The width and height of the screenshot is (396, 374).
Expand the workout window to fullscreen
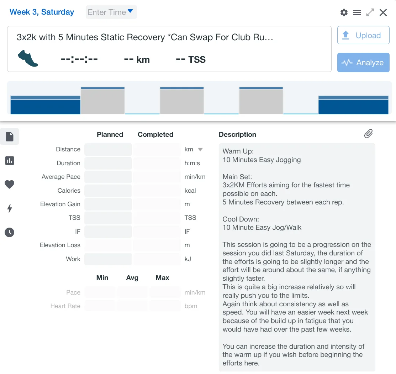coord(370,12)
